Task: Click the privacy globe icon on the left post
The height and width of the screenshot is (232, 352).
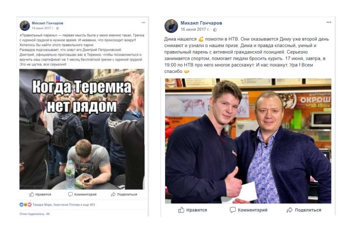Action: click(x=57, y=28)
